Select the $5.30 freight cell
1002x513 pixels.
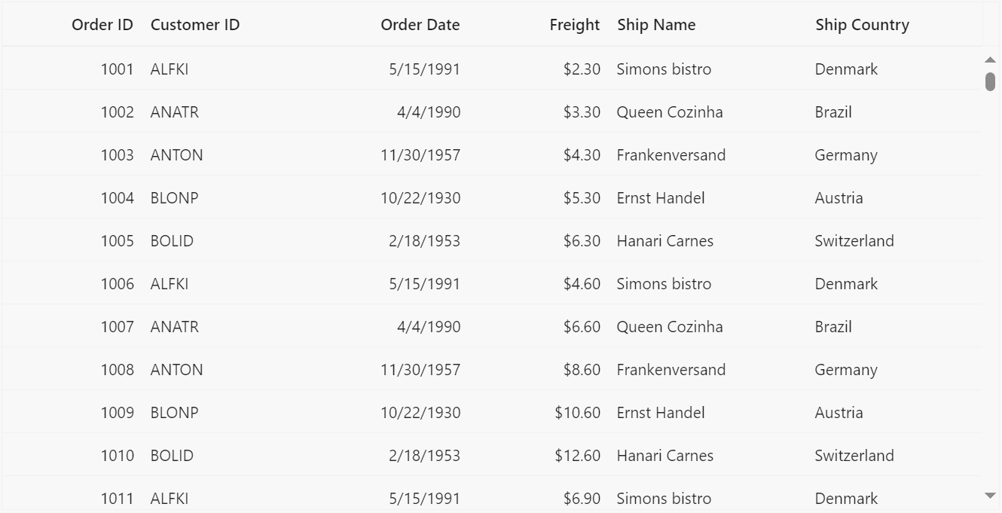[x=582, y=198]
